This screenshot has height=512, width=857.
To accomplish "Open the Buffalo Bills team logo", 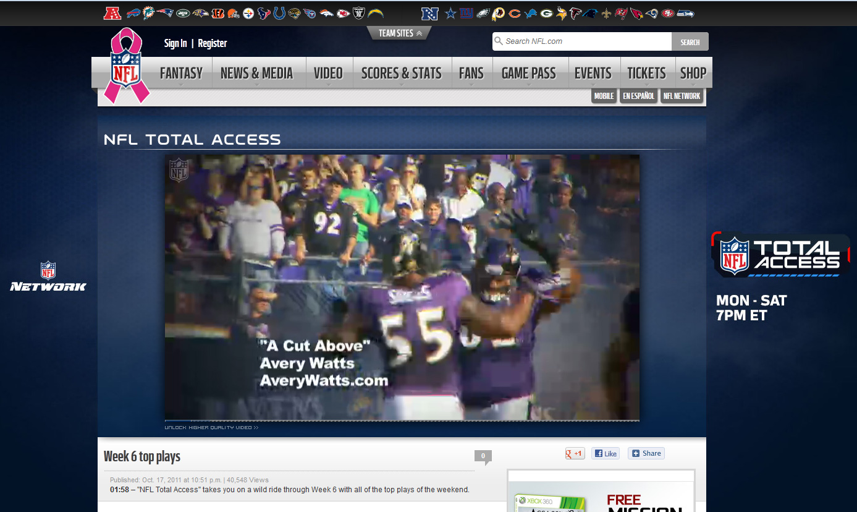I will click(x=133, y=13).
